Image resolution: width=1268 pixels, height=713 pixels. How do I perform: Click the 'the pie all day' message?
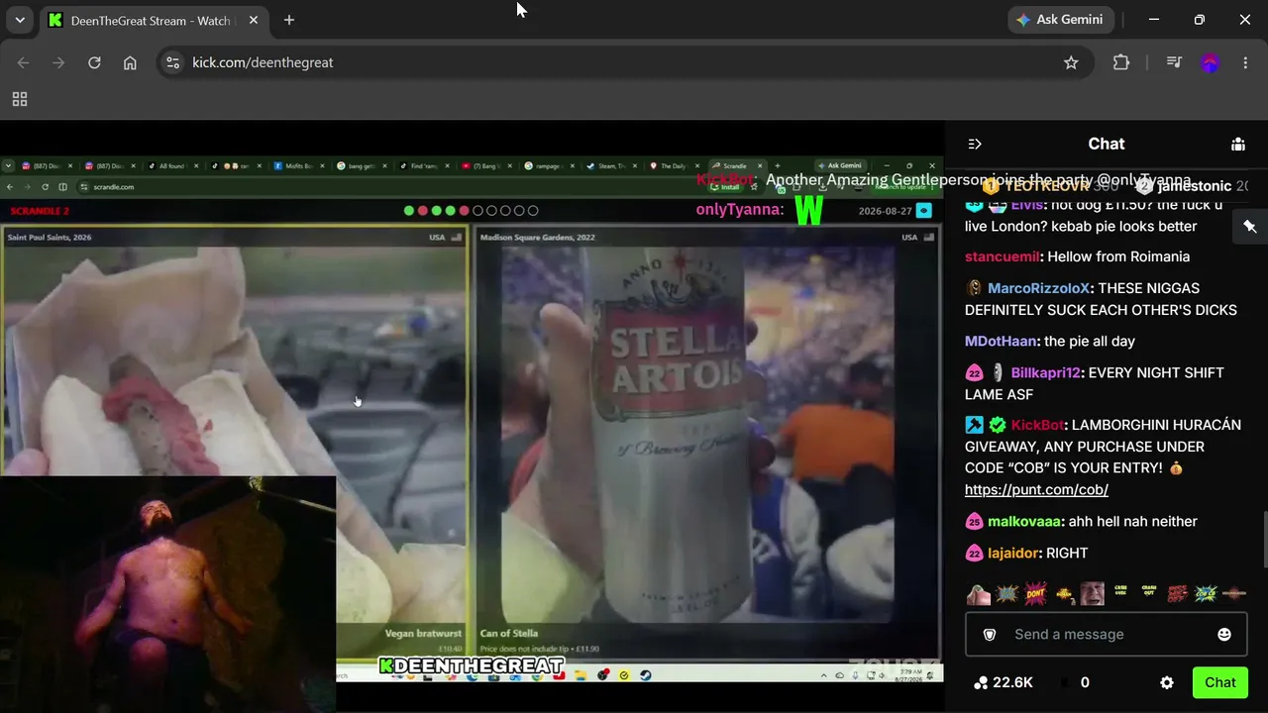point(1090,342)
